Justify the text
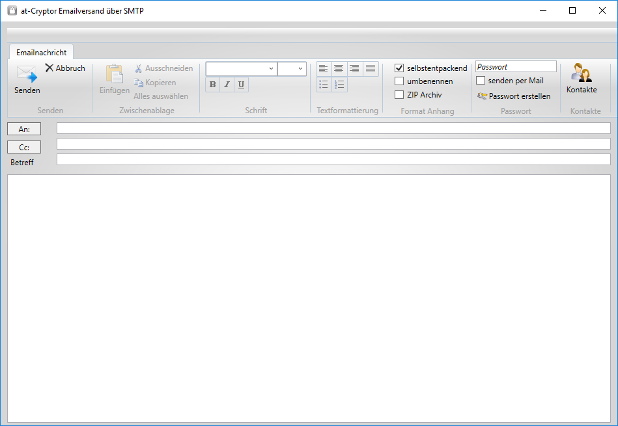This screenshot has height=426, width=618. tap(371, 69)
